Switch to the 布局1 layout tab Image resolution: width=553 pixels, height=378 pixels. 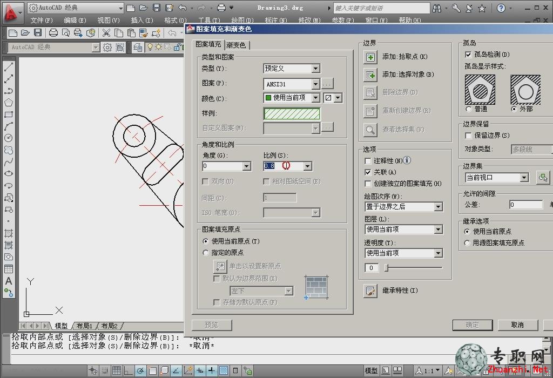pos(84,326)
